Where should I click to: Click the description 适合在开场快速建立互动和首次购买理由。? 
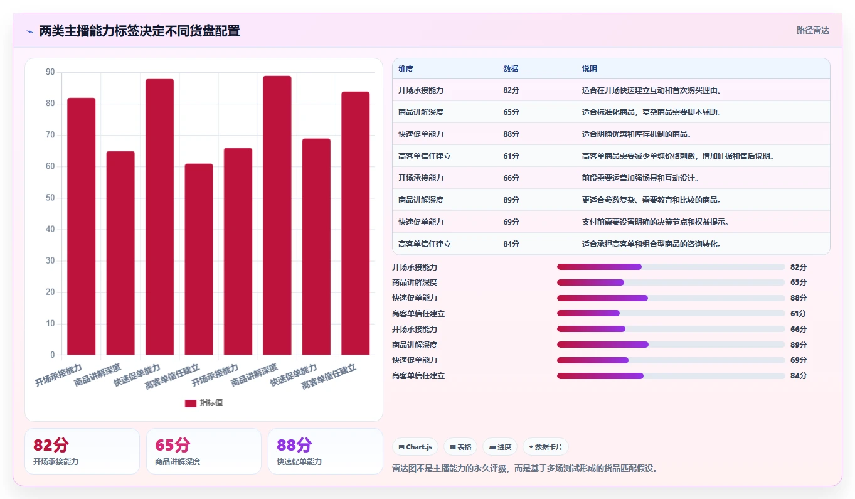point(652,90)
